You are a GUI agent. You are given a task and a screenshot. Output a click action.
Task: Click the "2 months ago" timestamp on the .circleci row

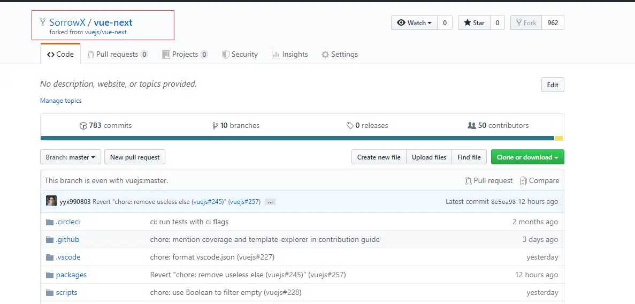coord(535,222)
